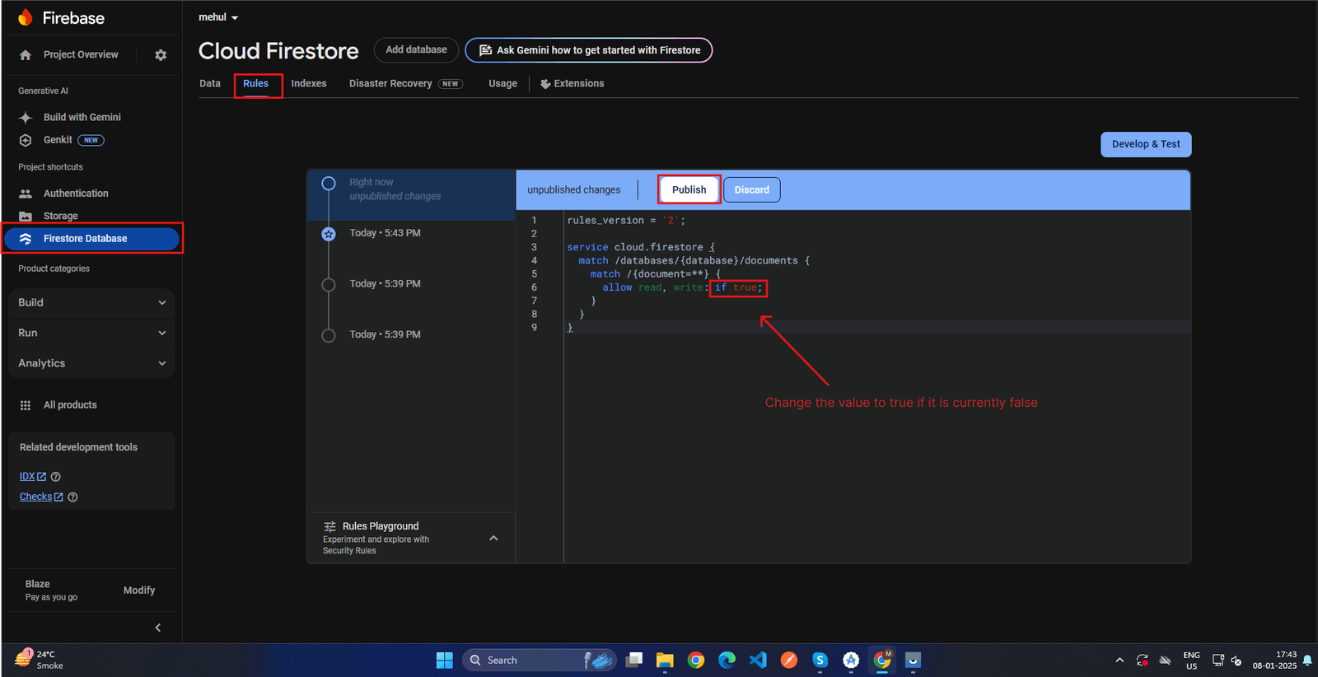
Task: Expand the Analytics product category
Action: [91, 363]
